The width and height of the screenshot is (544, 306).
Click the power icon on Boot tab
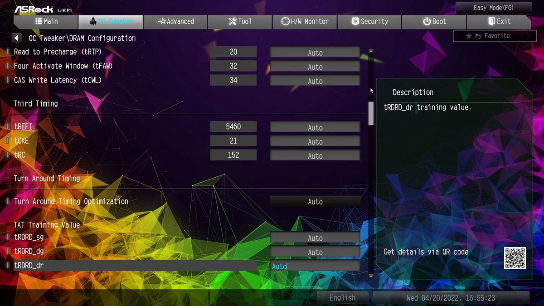tap(427, 21)
